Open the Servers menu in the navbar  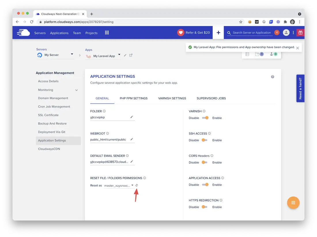click(x=40, y=33)
